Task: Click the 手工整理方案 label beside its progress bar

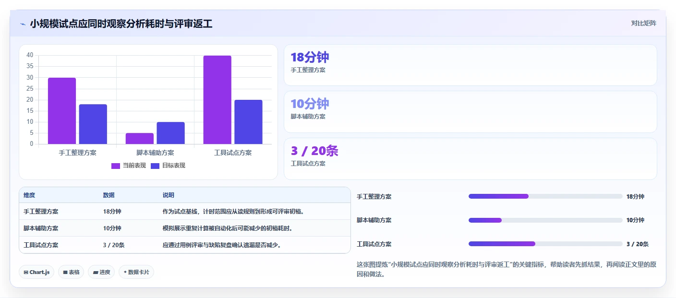Action: pos(374,197)
